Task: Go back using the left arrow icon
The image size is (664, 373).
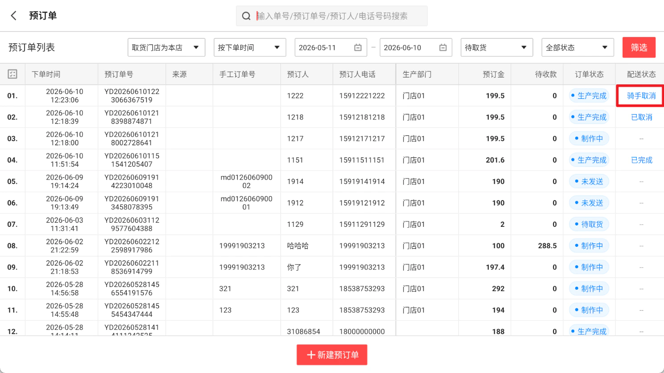Action: point(13,16)
